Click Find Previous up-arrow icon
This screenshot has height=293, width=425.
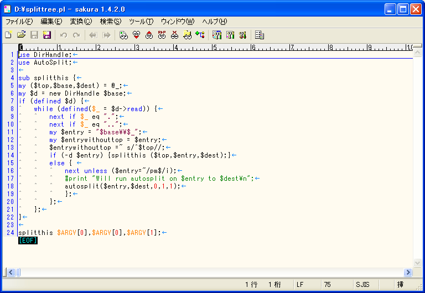pos(149,35)
